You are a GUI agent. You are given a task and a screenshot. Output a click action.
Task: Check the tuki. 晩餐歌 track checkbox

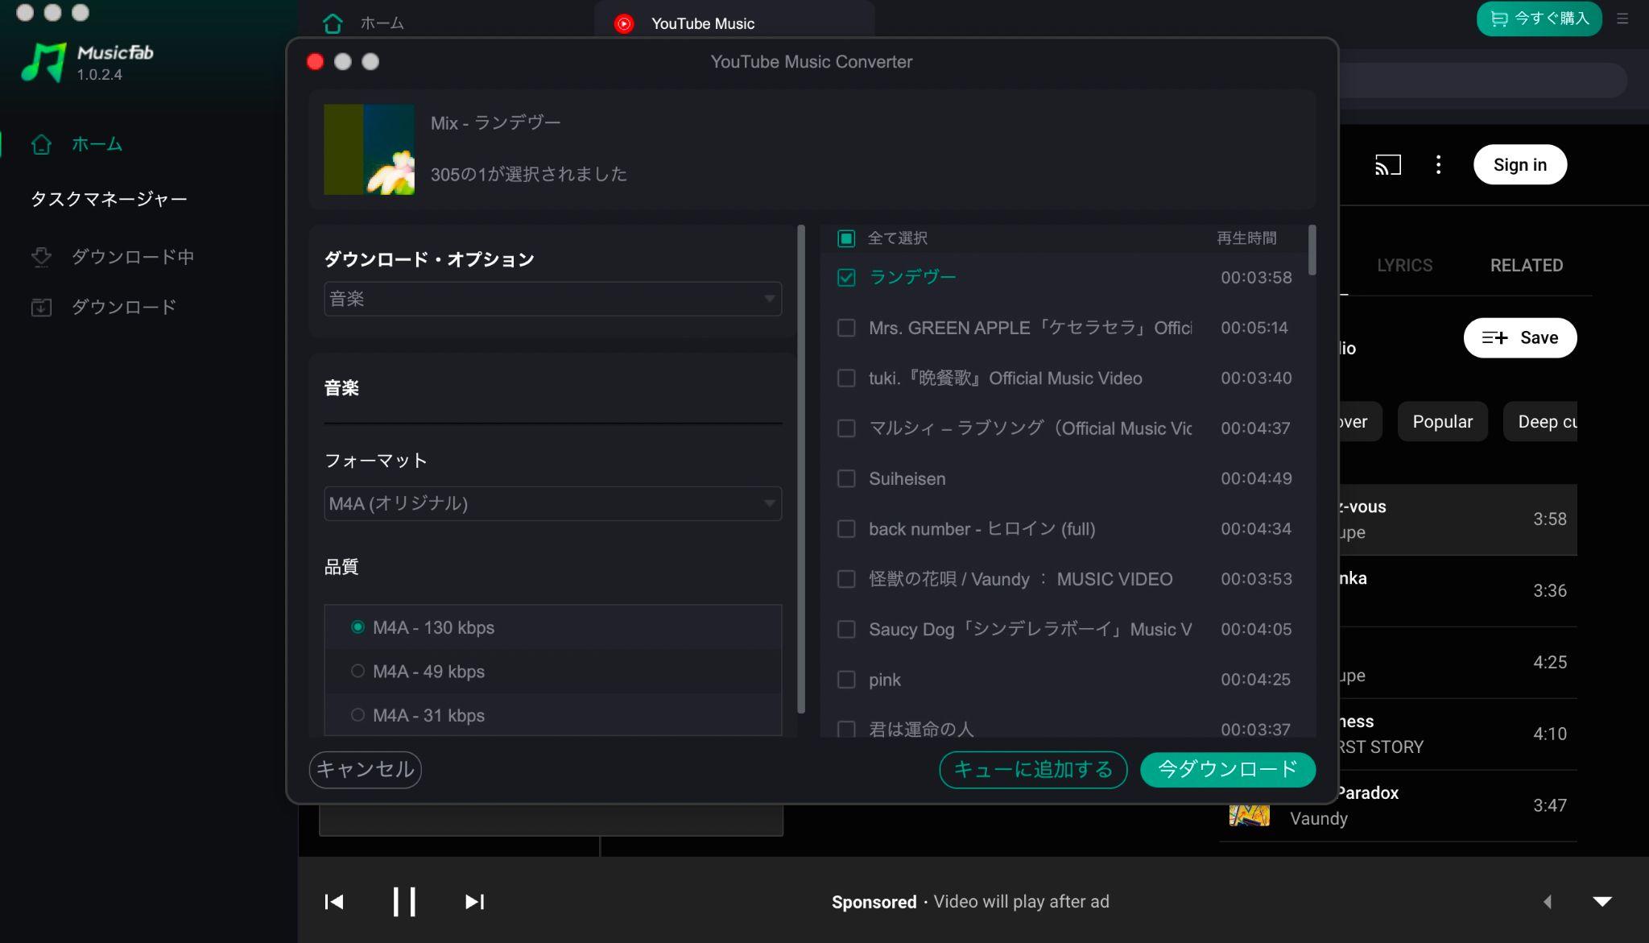[845, 378]
